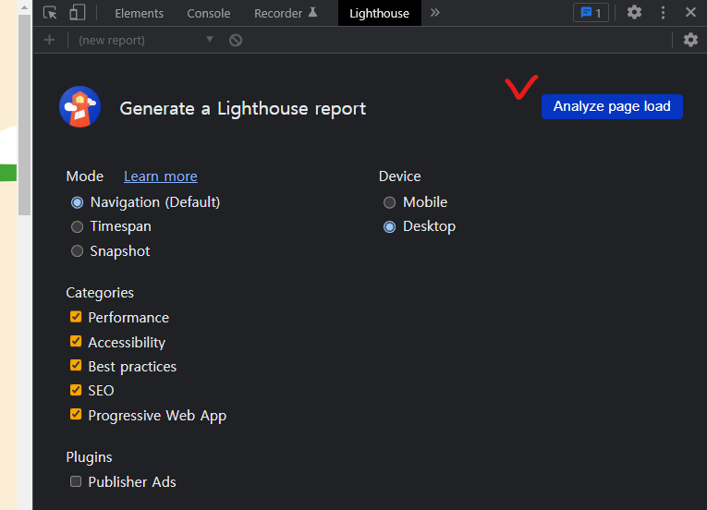707x510 pixels.
Task: Switch to the Console tab
Action: pyautogui.click(x=208, y=14)
